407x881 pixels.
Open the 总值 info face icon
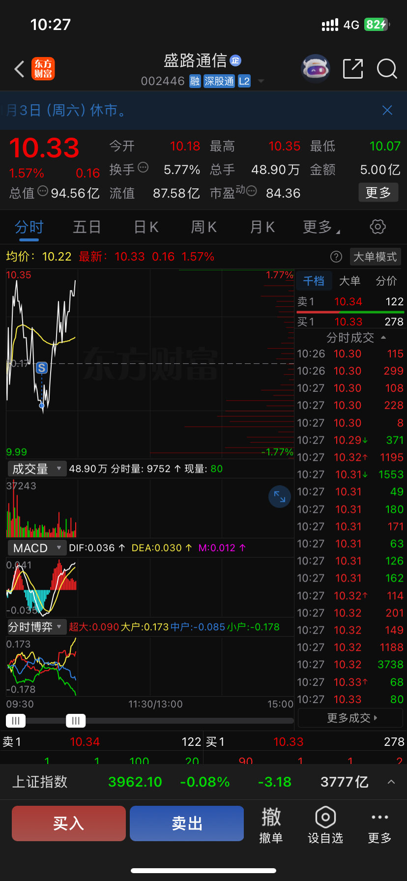pos(43,191)
